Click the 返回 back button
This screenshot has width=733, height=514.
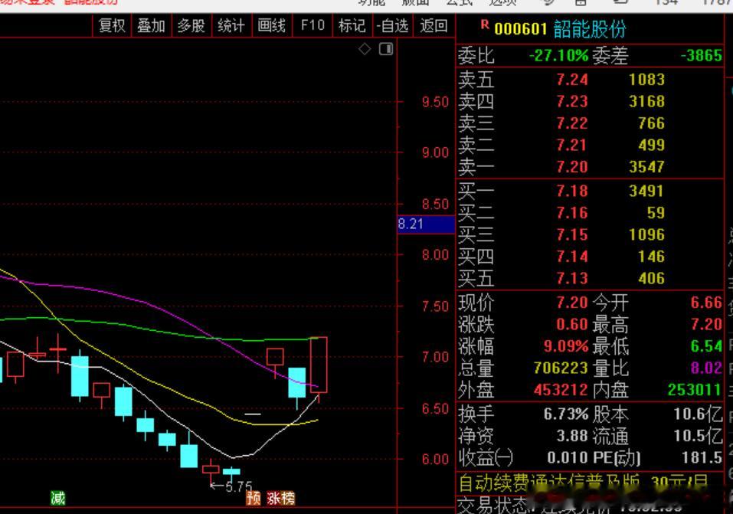[x=434, y=25]
